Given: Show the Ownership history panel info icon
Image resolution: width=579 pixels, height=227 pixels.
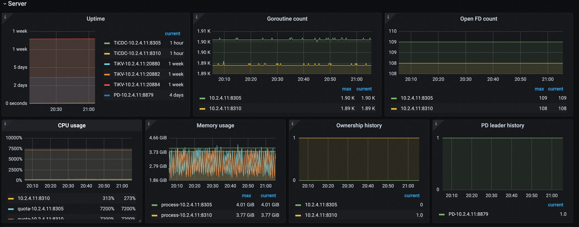Looking at the screenshot, I should pos(292,123).
